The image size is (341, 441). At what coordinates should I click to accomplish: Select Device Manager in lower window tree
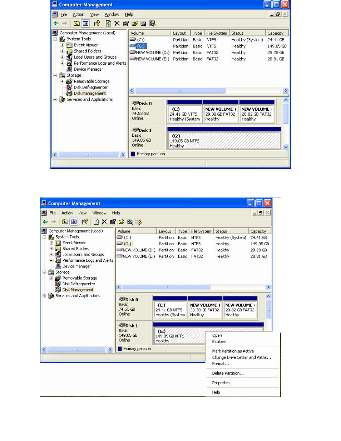(76, 266)
